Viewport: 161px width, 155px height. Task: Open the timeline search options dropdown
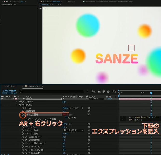(x=22, y=92)
